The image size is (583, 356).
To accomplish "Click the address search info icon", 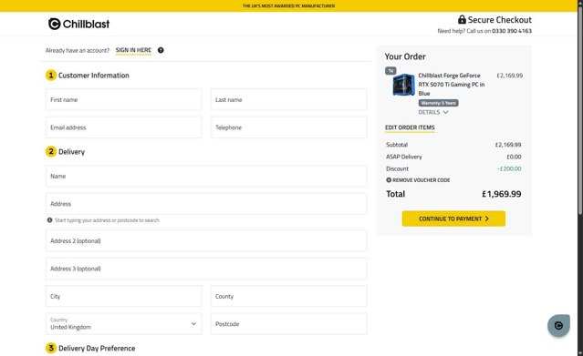I will coord(49,220).
